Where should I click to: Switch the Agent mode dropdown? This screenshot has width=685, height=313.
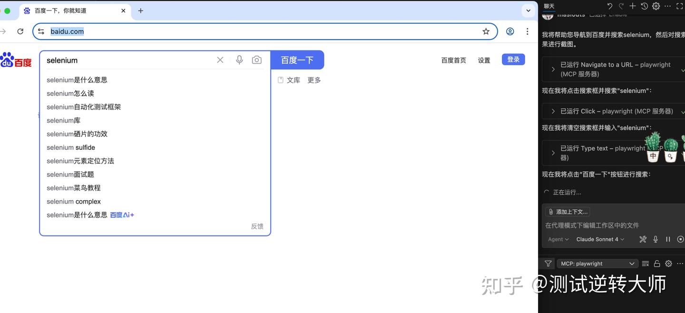(x=558, y=239)
